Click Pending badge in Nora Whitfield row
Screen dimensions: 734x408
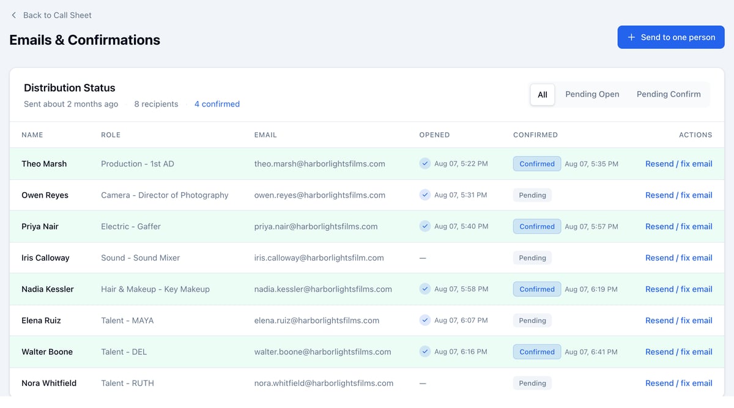pos(532,383)
